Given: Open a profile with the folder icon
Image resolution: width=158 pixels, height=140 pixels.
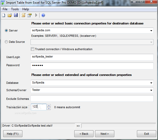Looking at the screenshot, I should pyautogui.click(x=10, y=15).
